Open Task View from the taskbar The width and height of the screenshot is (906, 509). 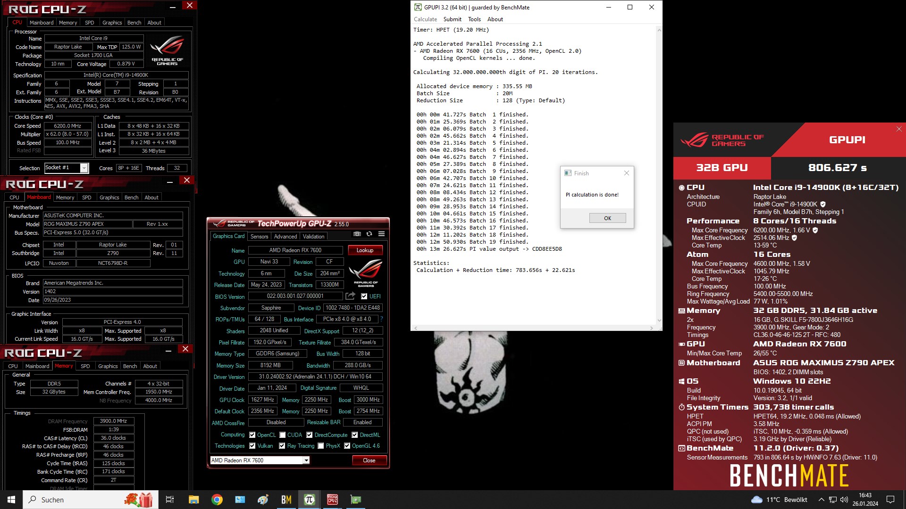pyautogui.click(x=170, y=500)
